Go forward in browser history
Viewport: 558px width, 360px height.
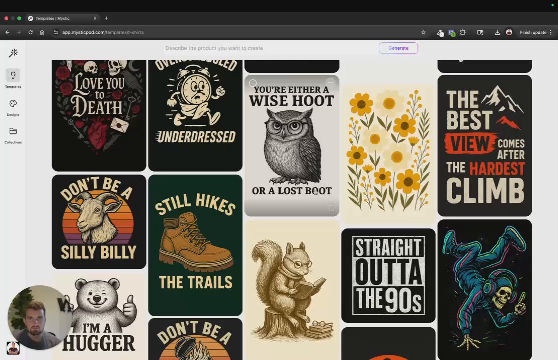click(19, 32)
